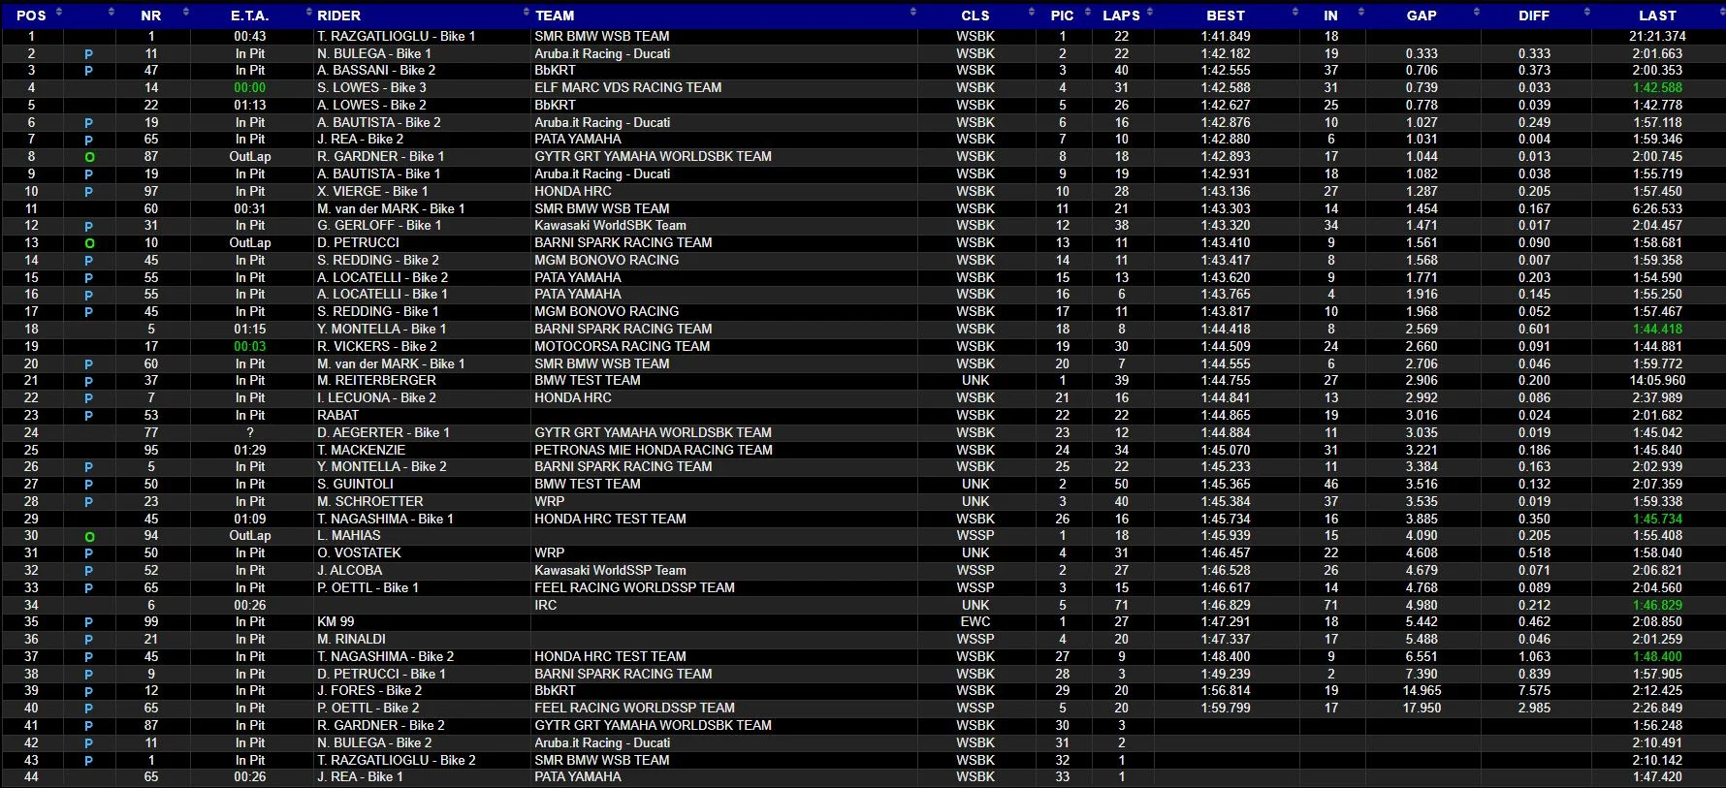Click the P icon for T. Razgatlioglu Bike 2

pos(89,761)
